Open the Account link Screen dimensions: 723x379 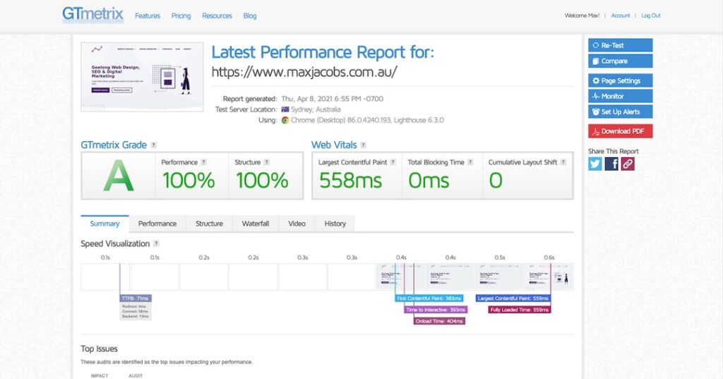pyautogui.click(x=620, y=16)
